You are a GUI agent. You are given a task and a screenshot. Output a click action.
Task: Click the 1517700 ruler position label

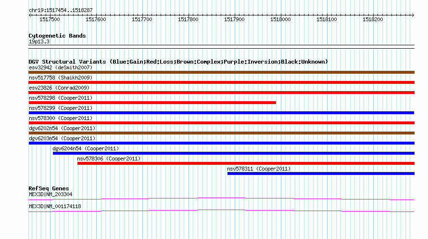point(142,19)
